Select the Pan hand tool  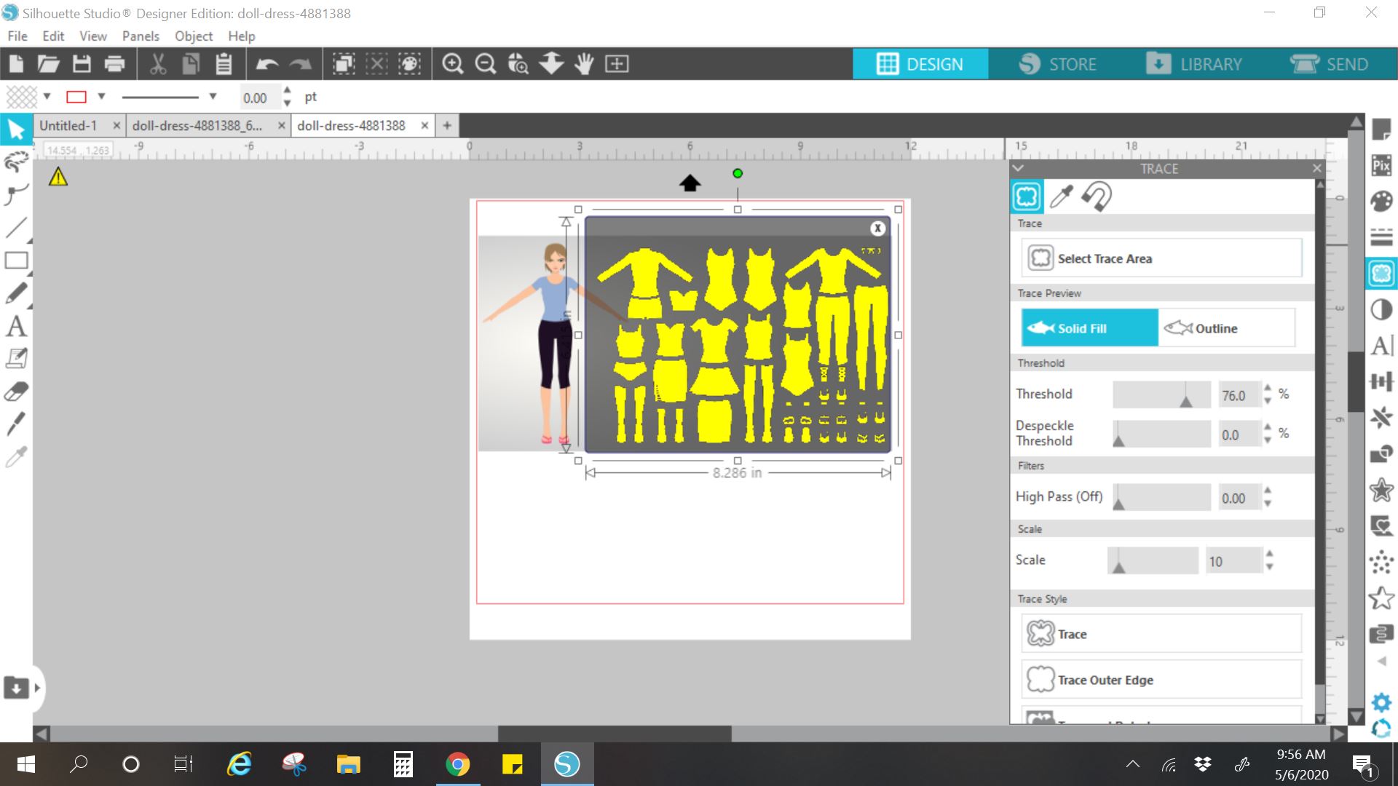coord(584,64)
